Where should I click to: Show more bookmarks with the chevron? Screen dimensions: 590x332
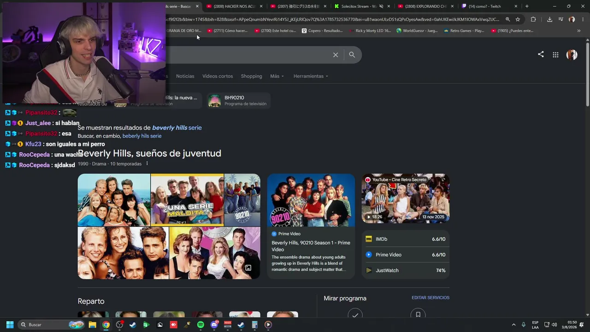578,31
